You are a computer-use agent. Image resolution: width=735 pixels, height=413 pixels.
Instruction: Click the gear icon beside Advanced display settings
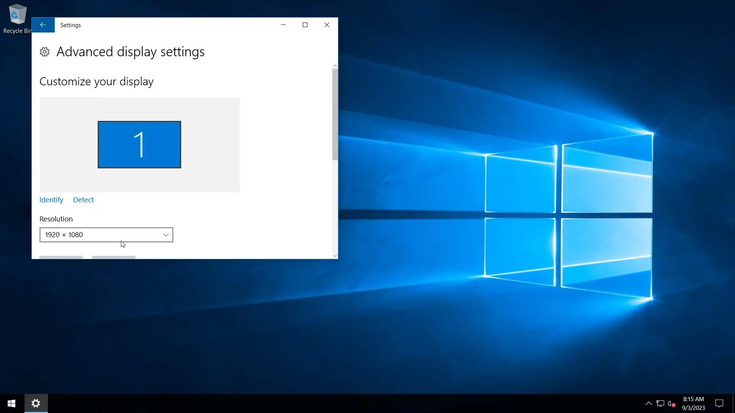point(45,52)
